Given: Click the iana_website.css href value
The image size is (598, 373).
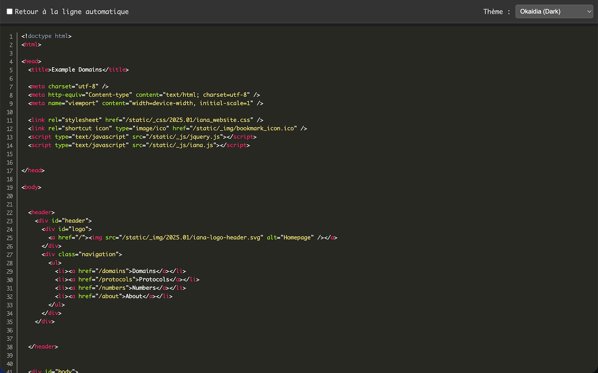Looking at the screenshot, I should [188, 120].
